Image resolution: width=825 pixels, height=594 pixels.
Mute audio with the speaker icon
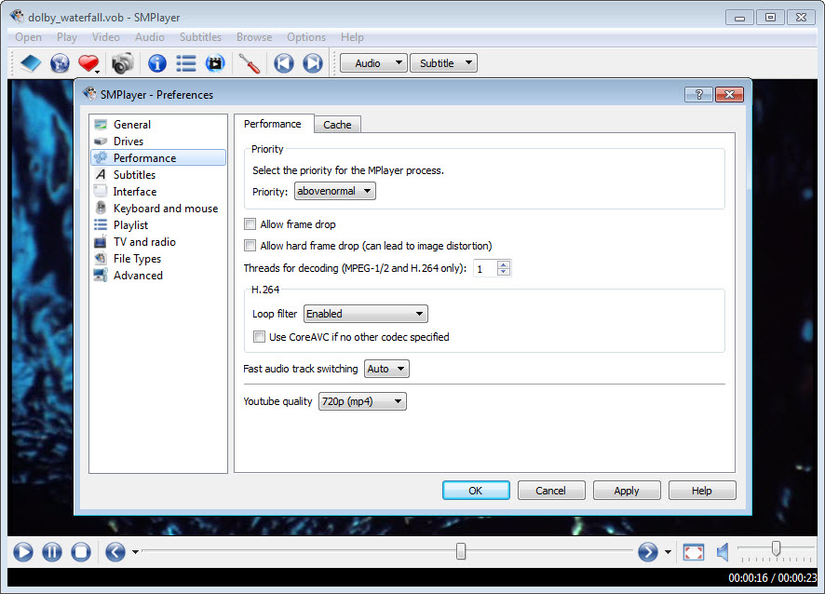723,552
